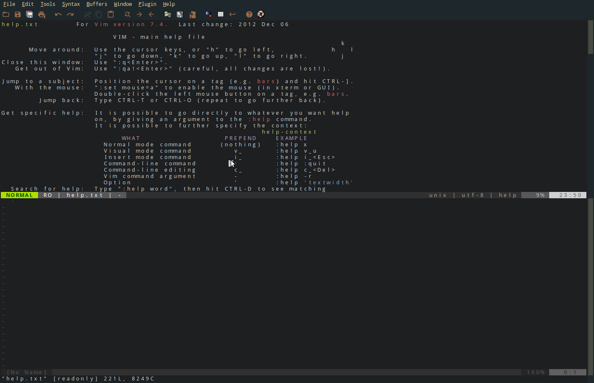Run Vim script toolbar icon
The height and width of the screenshot is (383, 594).
[x=193, y=14]
